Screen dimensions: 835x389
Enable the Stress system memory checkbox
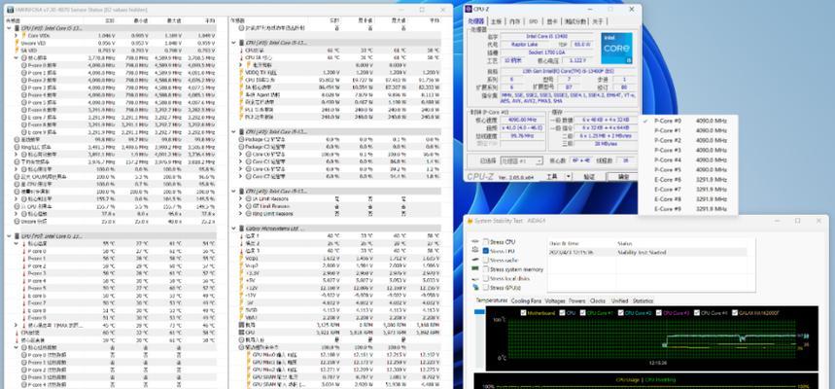pyautogui.click(x=486, y=269)
